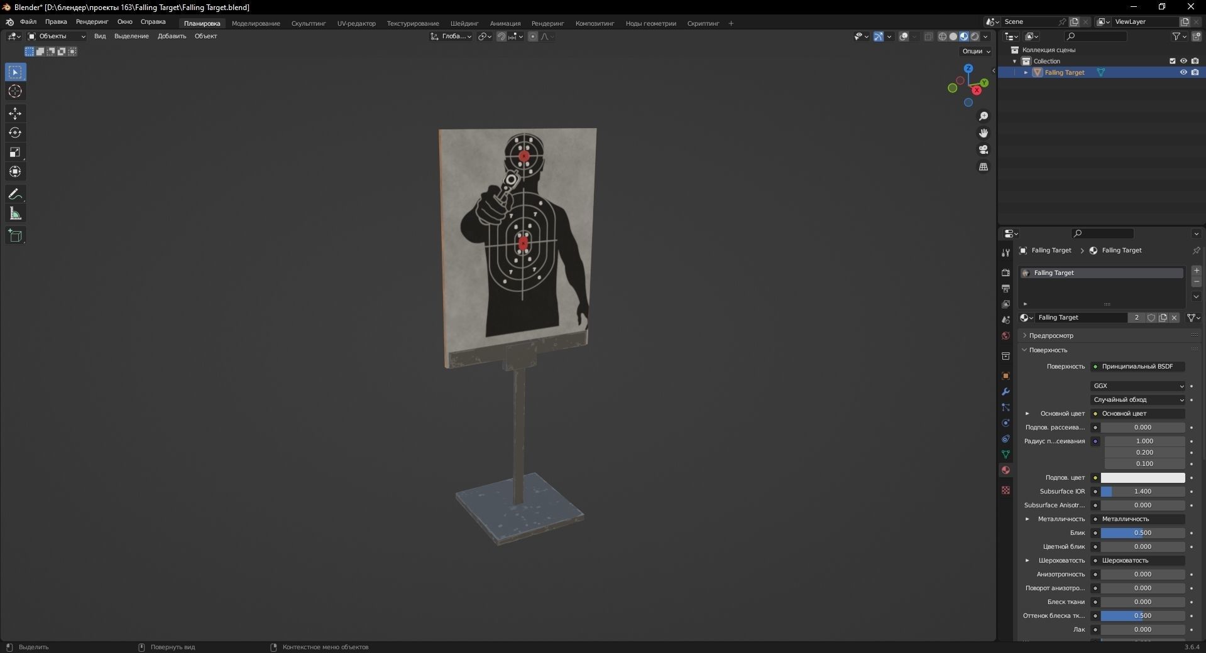The image size is (1206, 653).
Task: Open the Tool settings properties tab
Action: [1006, 252]
